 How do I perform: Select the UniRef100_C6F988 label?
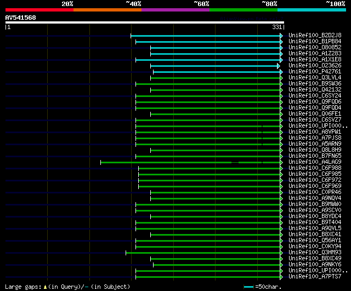315,168
